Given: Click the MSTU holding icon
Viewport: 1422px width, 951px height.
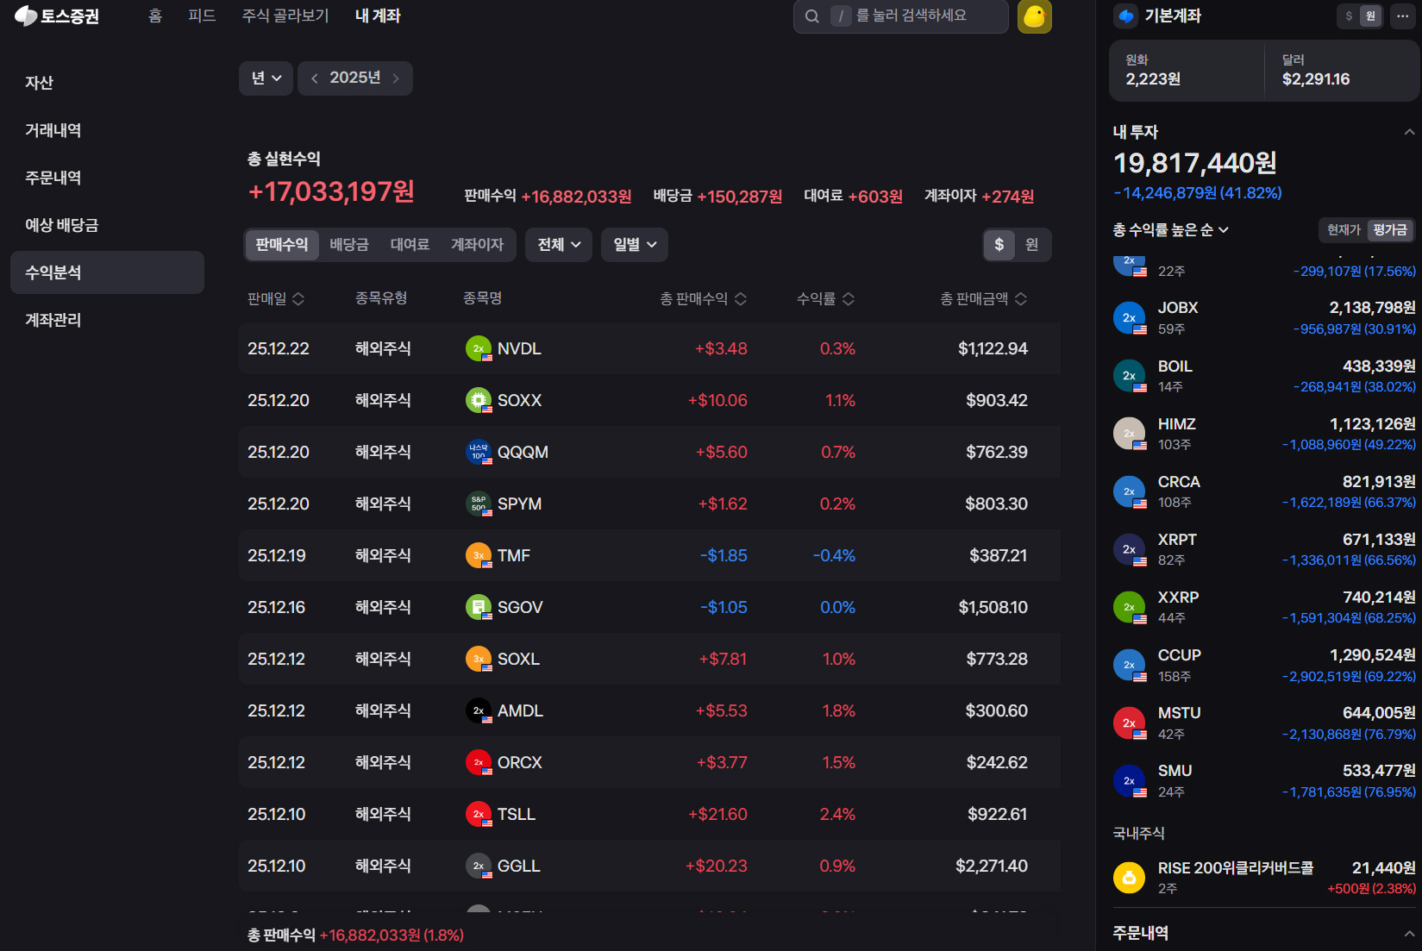Looking at the screenshot, I should 1130,723.
